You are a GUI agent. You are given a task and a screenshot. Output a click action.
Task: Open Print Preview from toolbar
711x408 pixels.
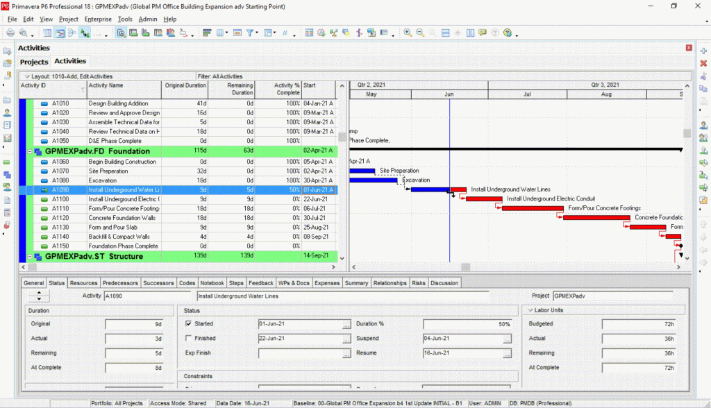click(x=23, y=33)
